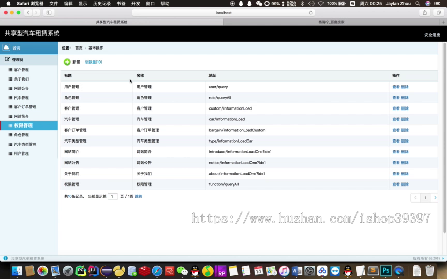Select 关于我们 in the sidebar

[21, 79]
